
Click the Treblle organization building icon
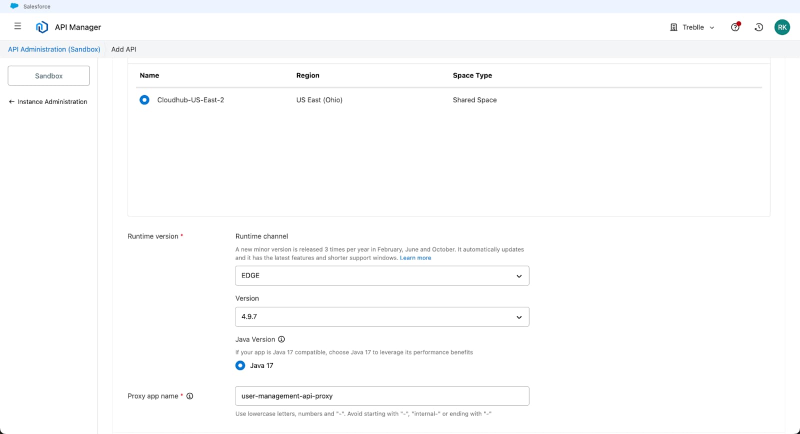point(673,27)
